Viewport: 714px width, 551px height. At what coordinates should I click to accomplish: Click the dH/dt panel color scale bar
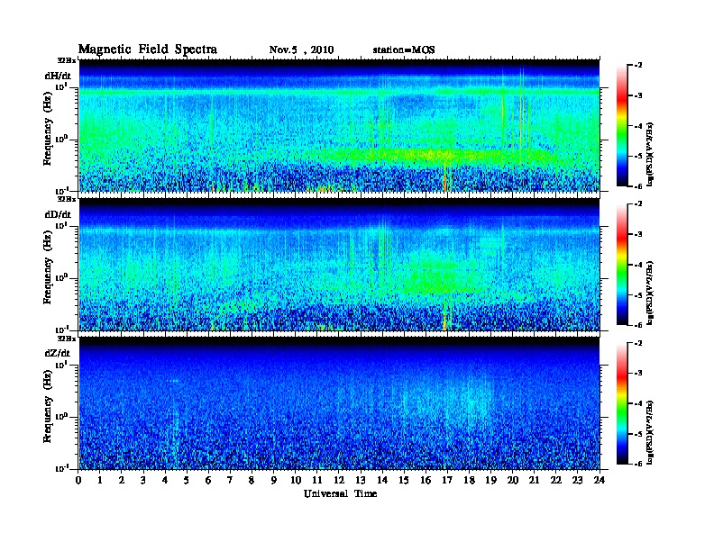[622, 125]
